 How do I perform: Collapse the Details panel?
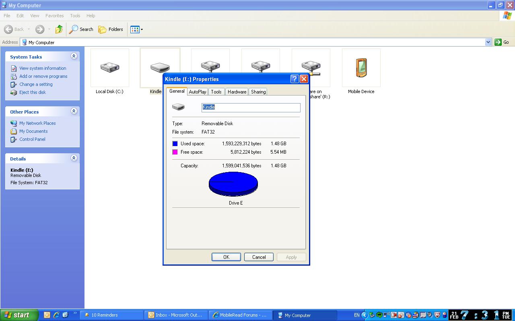[74, 158]
